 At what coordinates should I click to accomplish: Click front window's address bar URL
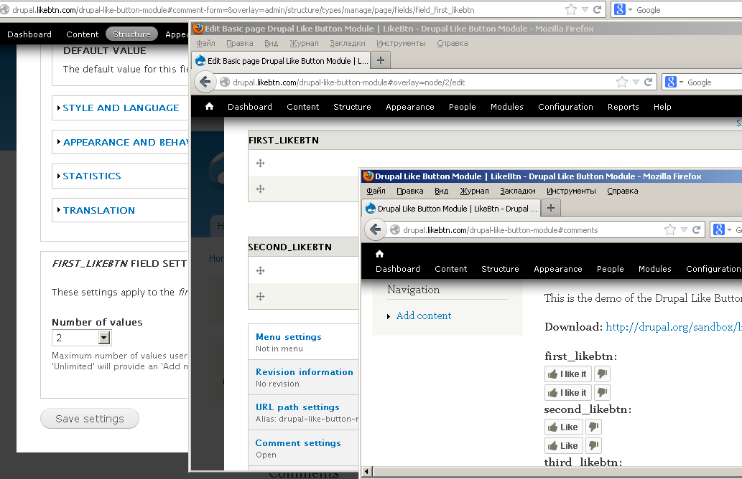click(x=500, y=230)
